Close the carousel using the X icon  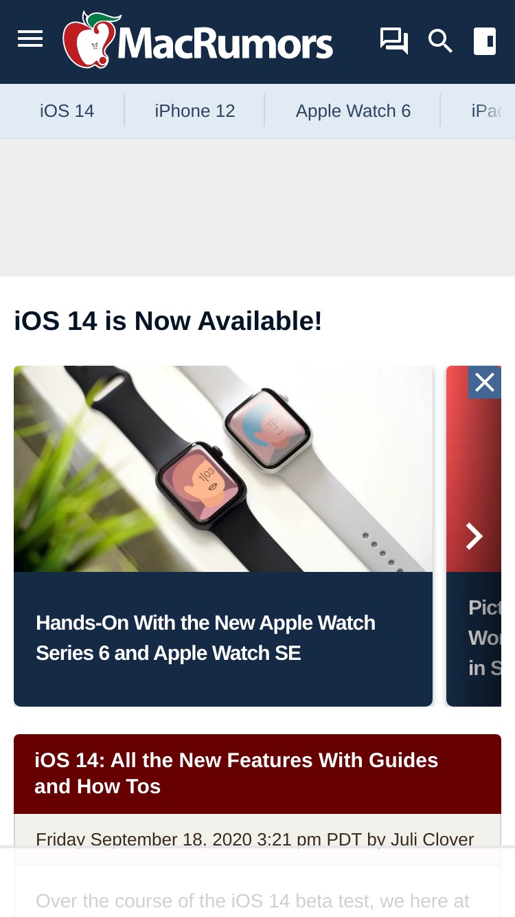click(x=485, y=382)
